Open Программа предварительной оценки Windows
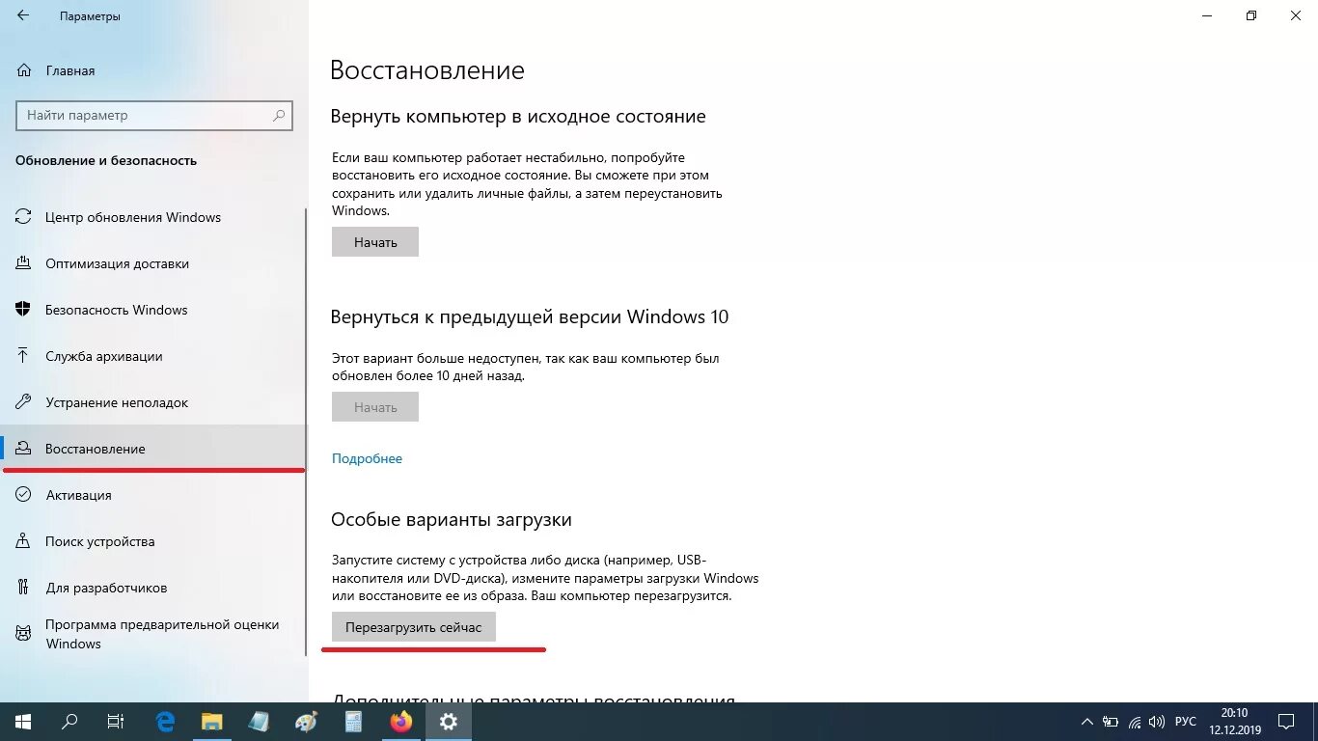The height and width of the screenshot is (741, 1318). coord(154,634)
